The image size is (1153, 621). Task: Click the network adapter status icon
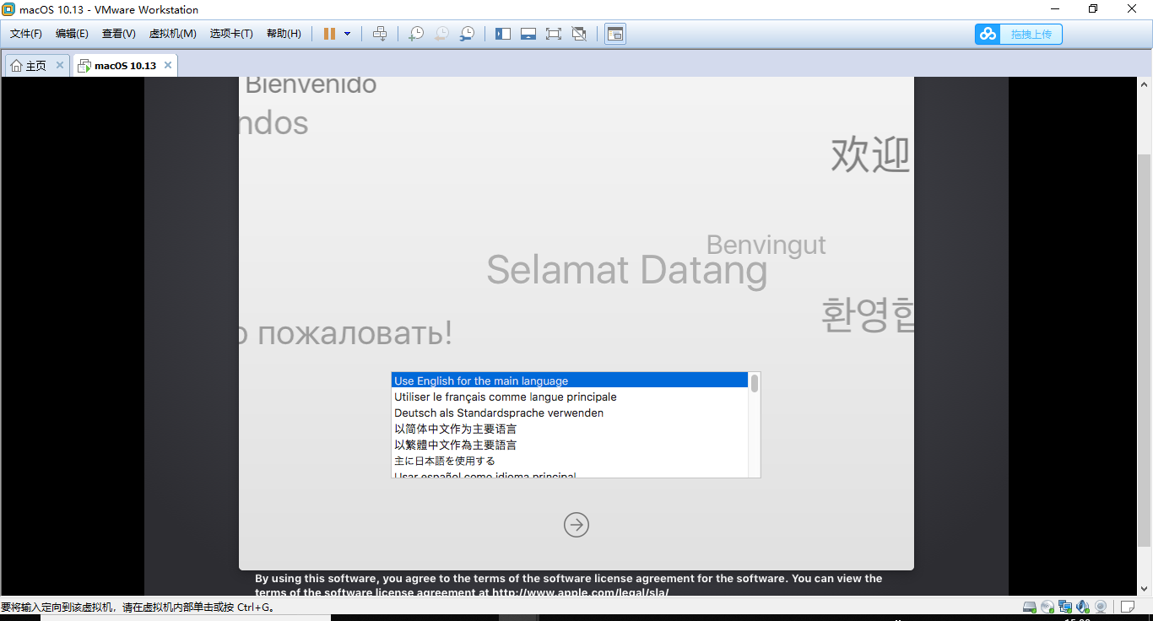1065,607
